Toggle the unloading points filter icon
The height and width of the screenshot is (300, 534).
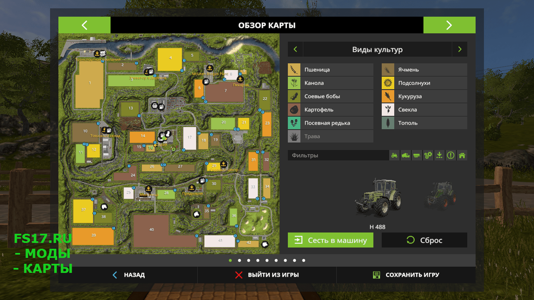pyautogui.click(x=439, y=155)
